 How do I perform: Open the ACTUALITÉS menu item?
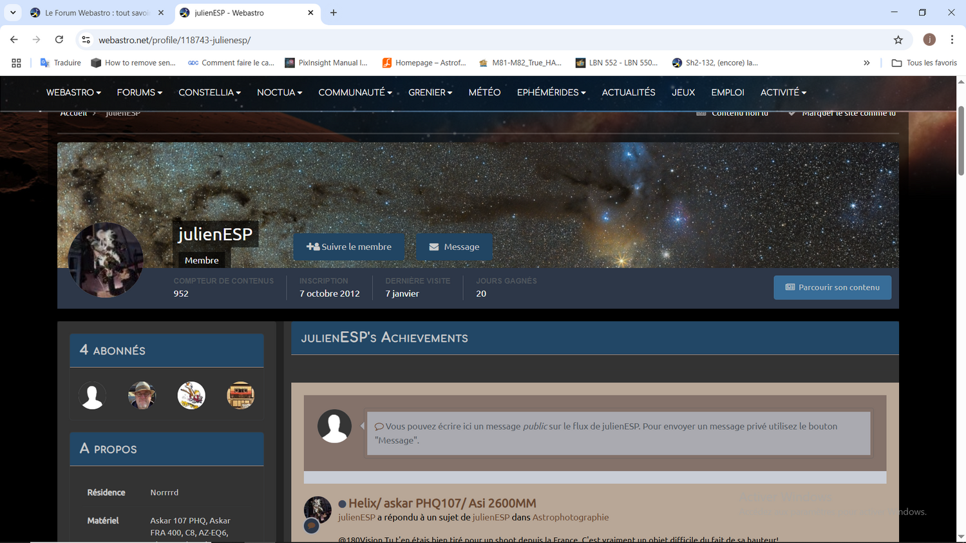(x=629, y=92)
